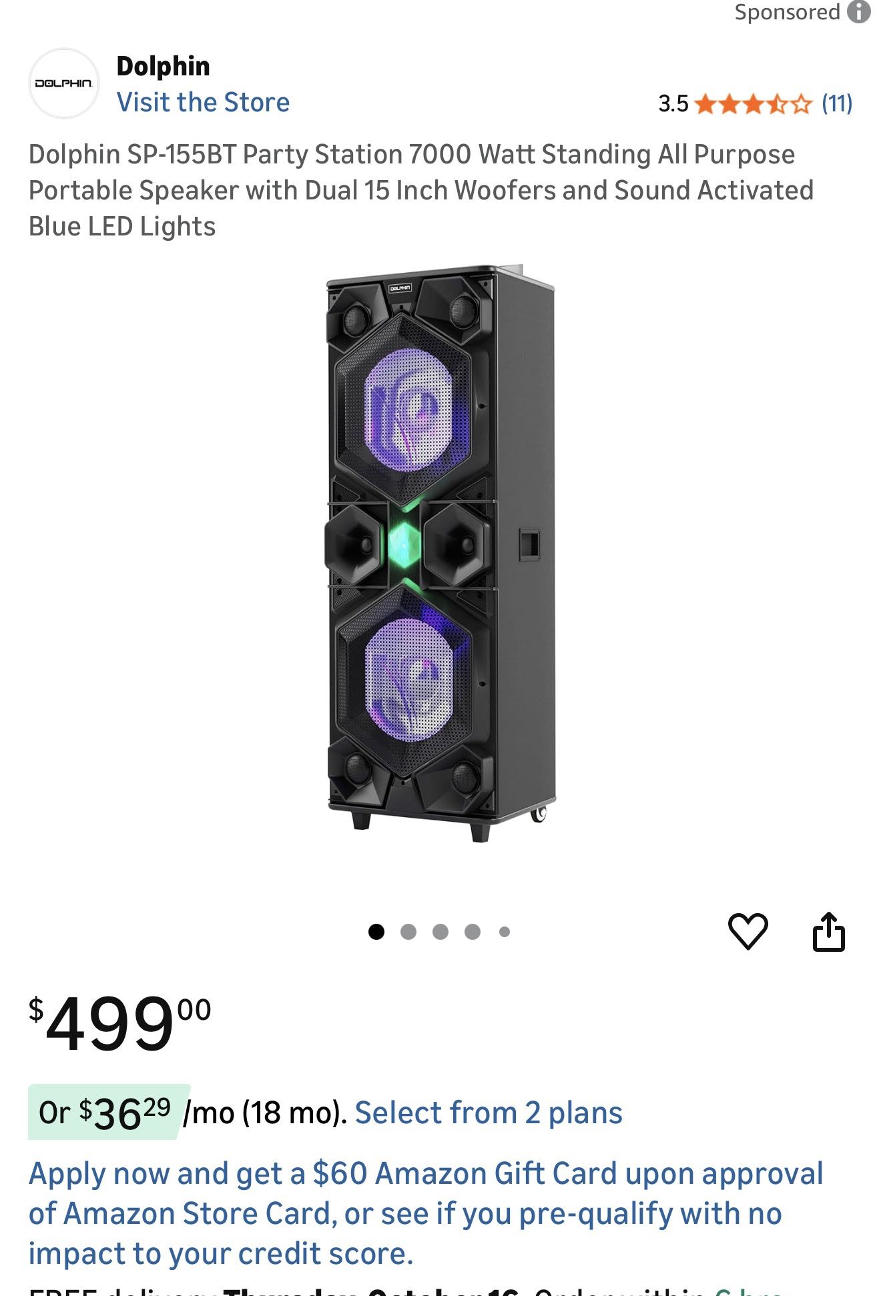
Task: Tap the Dolphin brand logo
Action: pyautogui.click(x=64, y=83)
